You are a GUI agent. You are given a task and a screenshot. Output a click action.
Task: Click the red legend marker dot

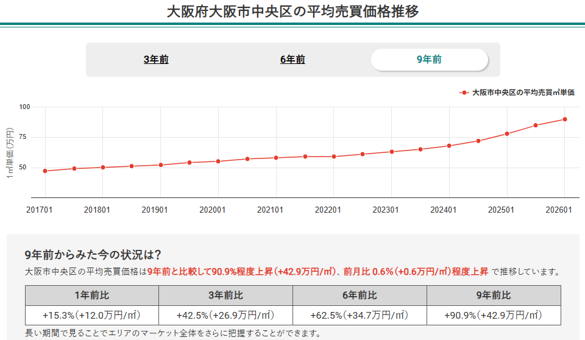[464, 93]
